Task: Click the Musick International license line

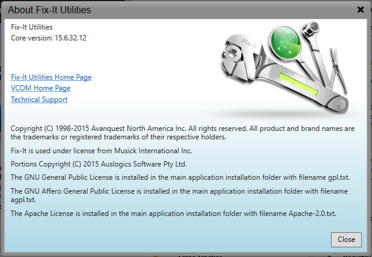Action: [x=101, y=151]
